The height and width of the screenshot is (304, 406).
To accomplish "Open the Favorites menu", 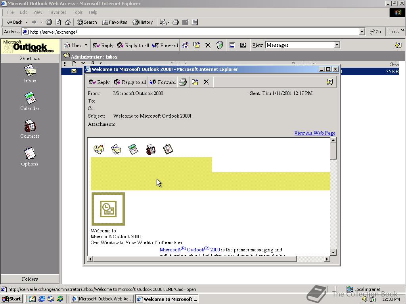I will 57,12.
